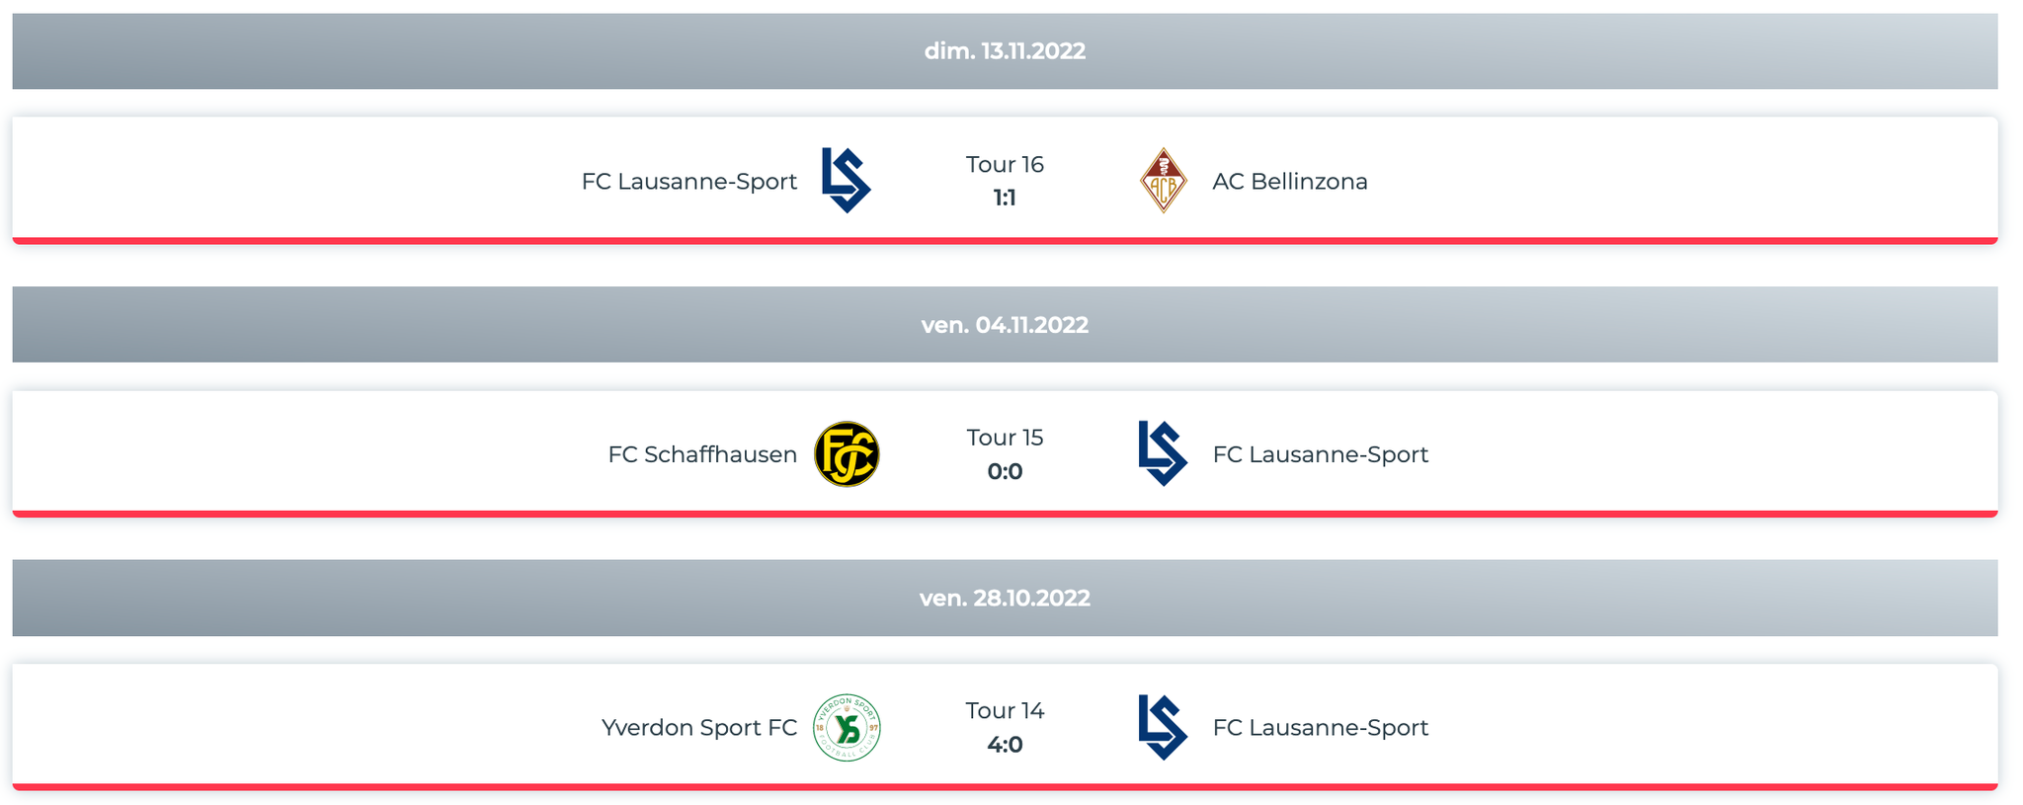This screenshot has height=805, width=2023.
Task: Click the dim. 13.11.2022 date header
Action: click(x=1005, y=51)
